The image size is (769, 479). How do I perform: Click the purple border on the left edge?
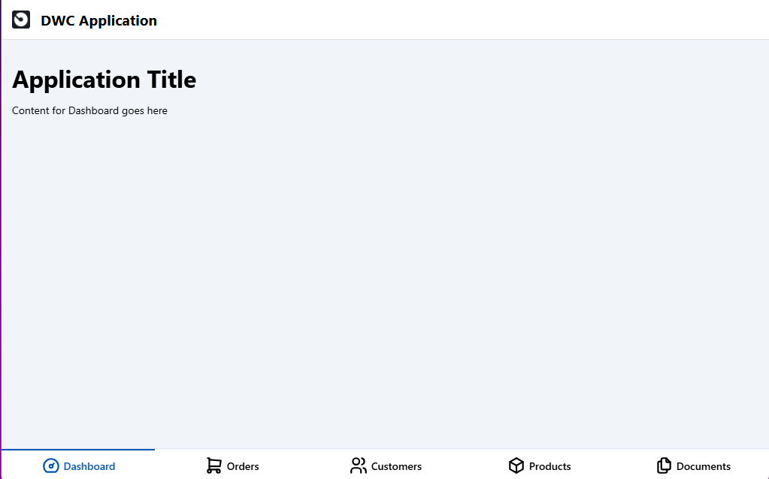(x=1, y=239)
